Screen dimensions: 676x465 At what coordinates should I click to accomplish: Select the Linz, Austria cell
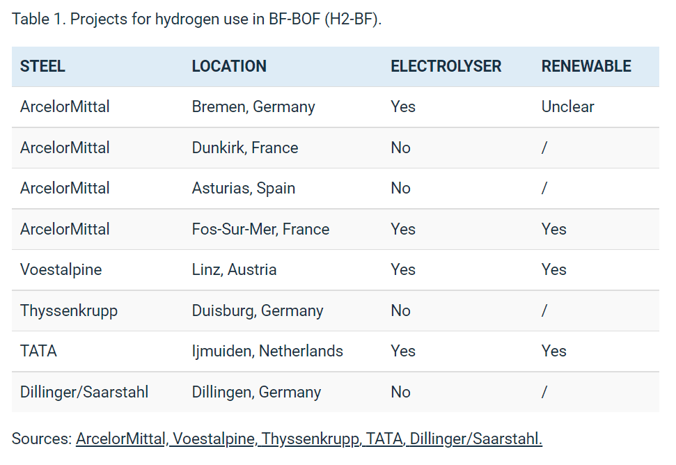pos(234,270)
